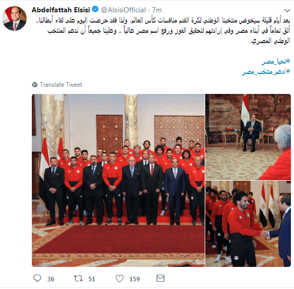The width and height of the screenshot is (294, 289).
Task: Click the reply speech bubble icon
Action: point(37,278)
